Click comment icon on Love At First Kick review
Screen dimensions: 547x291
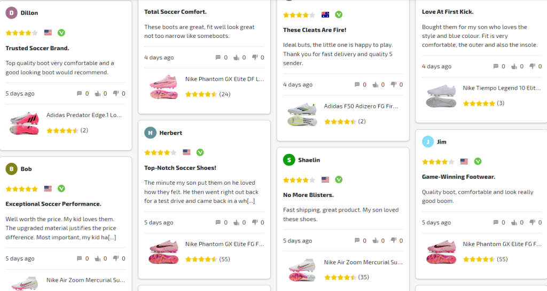click(x=496, y=66)
